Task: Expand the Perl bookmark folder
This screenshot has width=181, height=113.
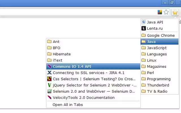Action: [160, 73]
